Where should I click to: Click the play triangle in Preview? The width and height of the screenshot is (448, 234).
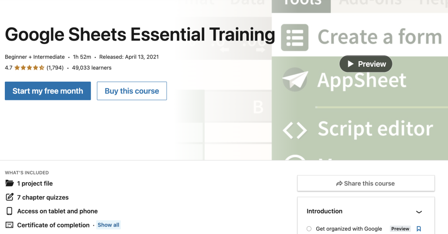click(350, 64)
